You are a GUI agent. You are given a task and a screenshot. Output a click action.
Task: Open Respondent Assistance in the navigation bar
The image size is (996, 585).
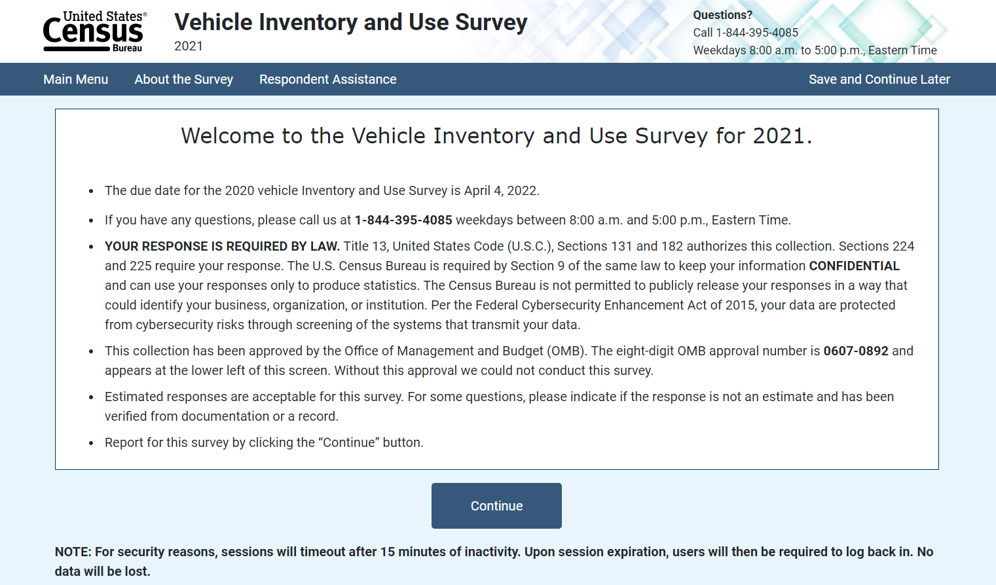click(328, 79)
